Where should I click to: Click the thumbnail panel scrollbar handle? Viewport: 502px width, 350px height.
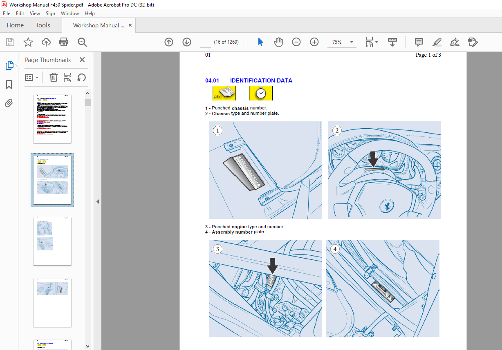[x=87, y=103]
